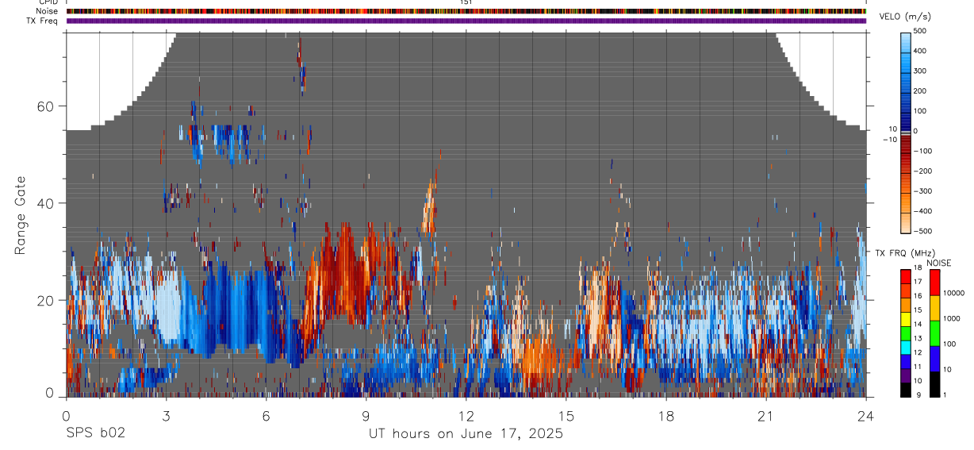
Task: Click the 18 tick label on the UT hours axis
Action: (x=665, y=416)
